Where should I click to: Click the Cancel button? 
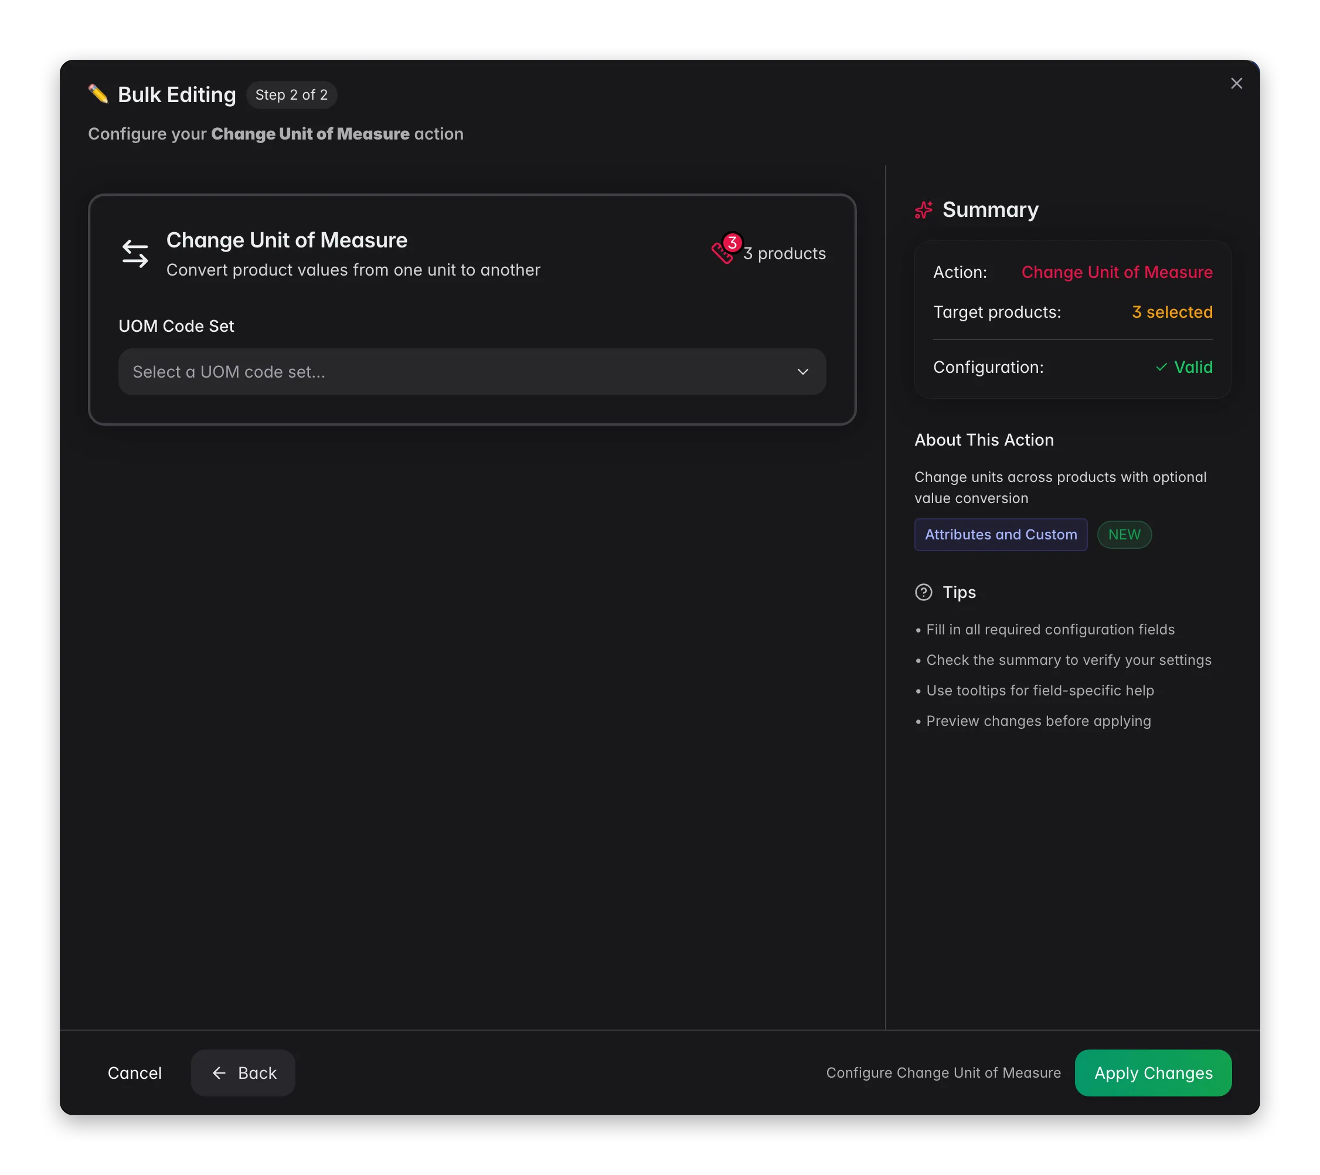pyautogui.click(x=134, y=1073)
